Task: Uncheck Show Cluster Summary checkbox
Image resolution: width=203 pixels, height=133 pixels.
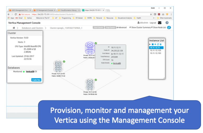Action: 130,27
